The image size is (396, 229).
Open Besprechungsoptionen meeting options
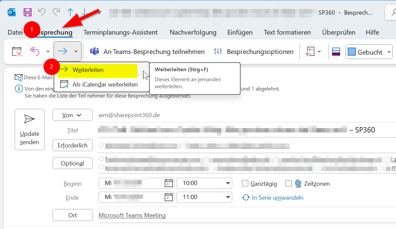(254, 52)
